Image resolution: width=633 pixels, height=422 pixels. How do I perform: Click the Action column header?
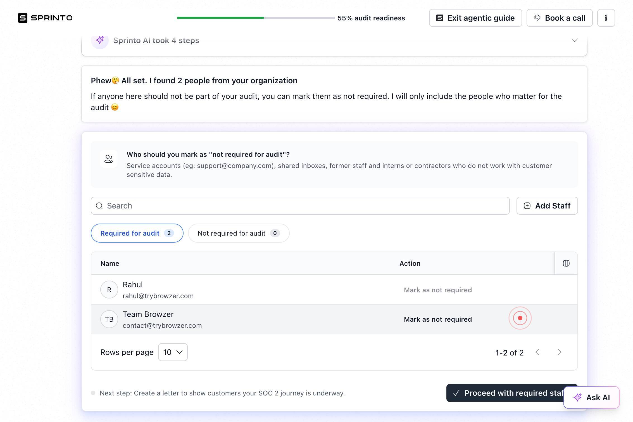click(410, 263)
